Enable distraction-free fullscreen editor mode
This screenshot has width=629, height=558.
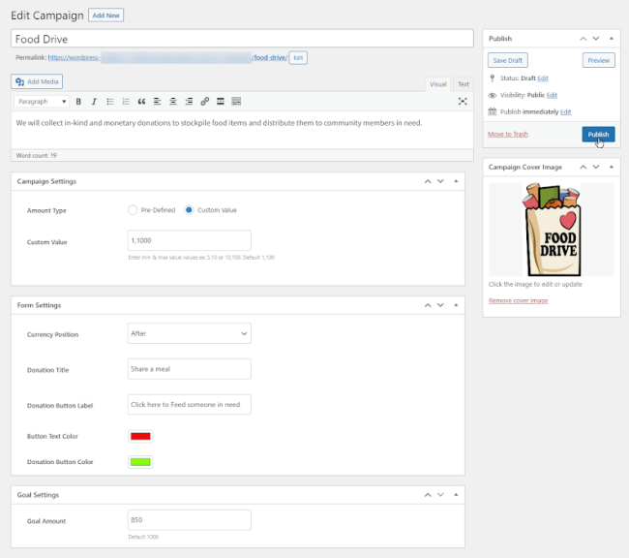pos(463,102)
